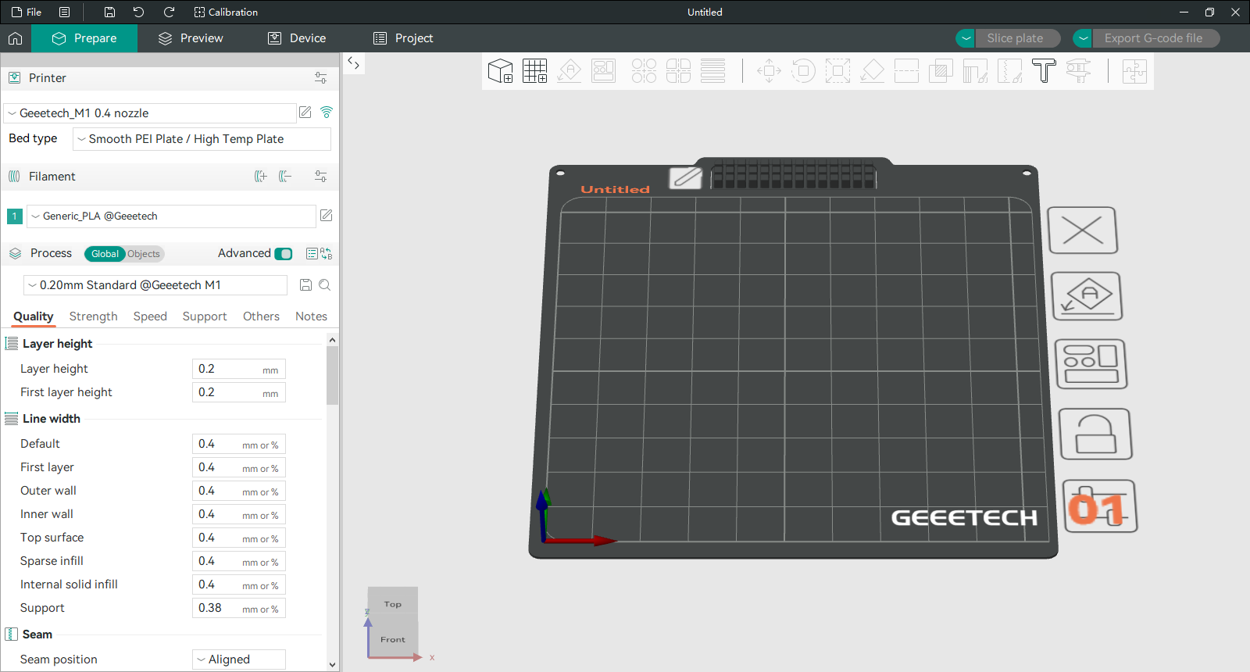Open the Seam position dropdown
This screenshot has width=1250, height=672.
point(239,659)
